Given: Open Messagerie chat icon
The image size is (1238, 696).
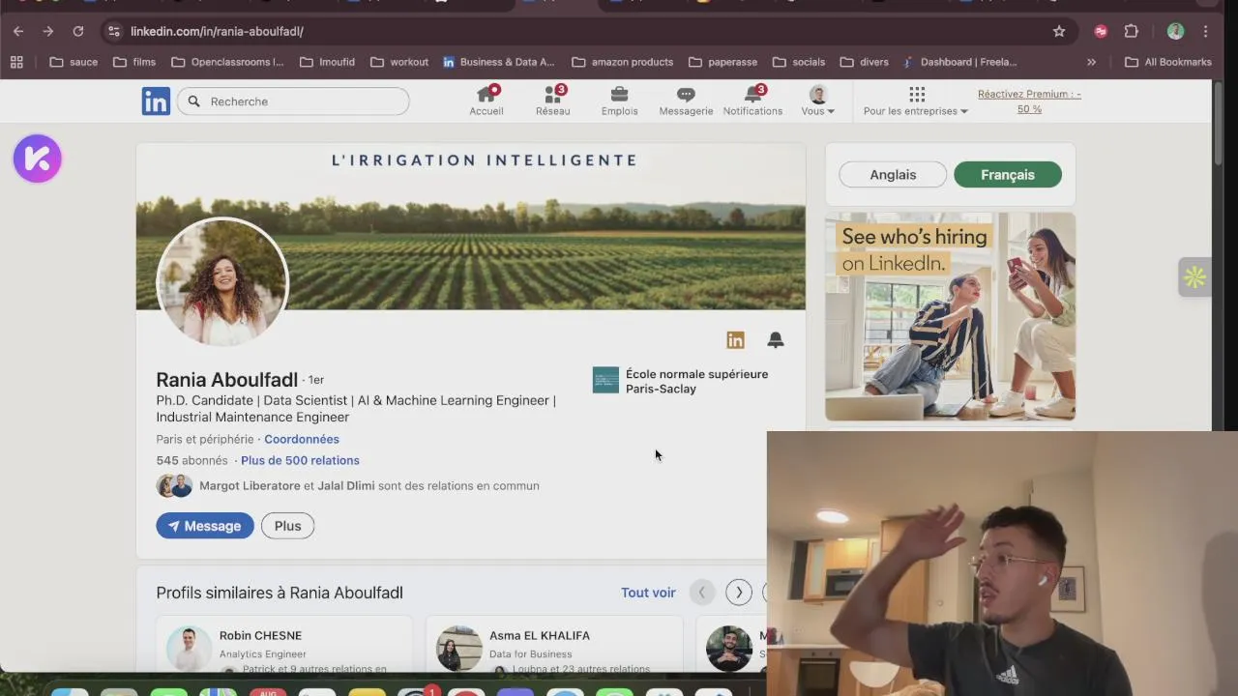Looking at the screenshot, I should pos(686,101).
